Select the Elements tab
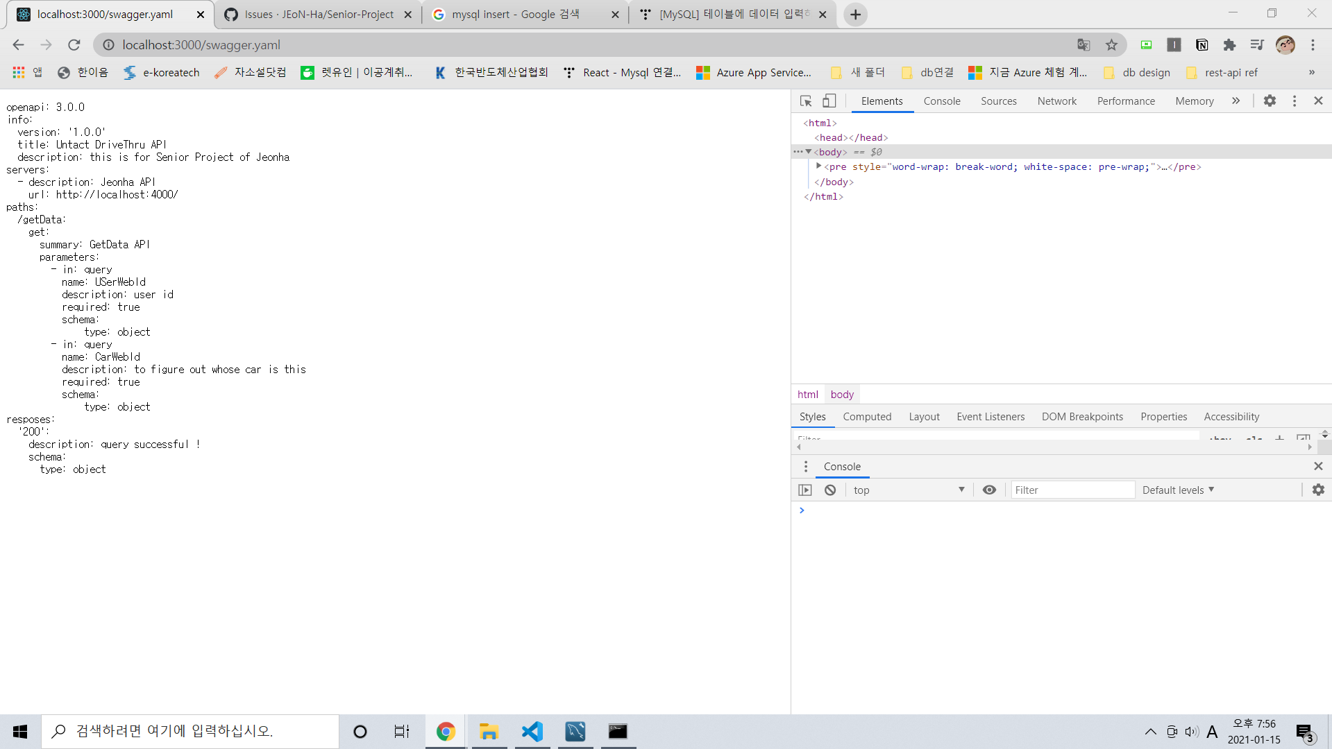Image resolution: width=1332 pixels, height=749 pixels. point(882,101)
